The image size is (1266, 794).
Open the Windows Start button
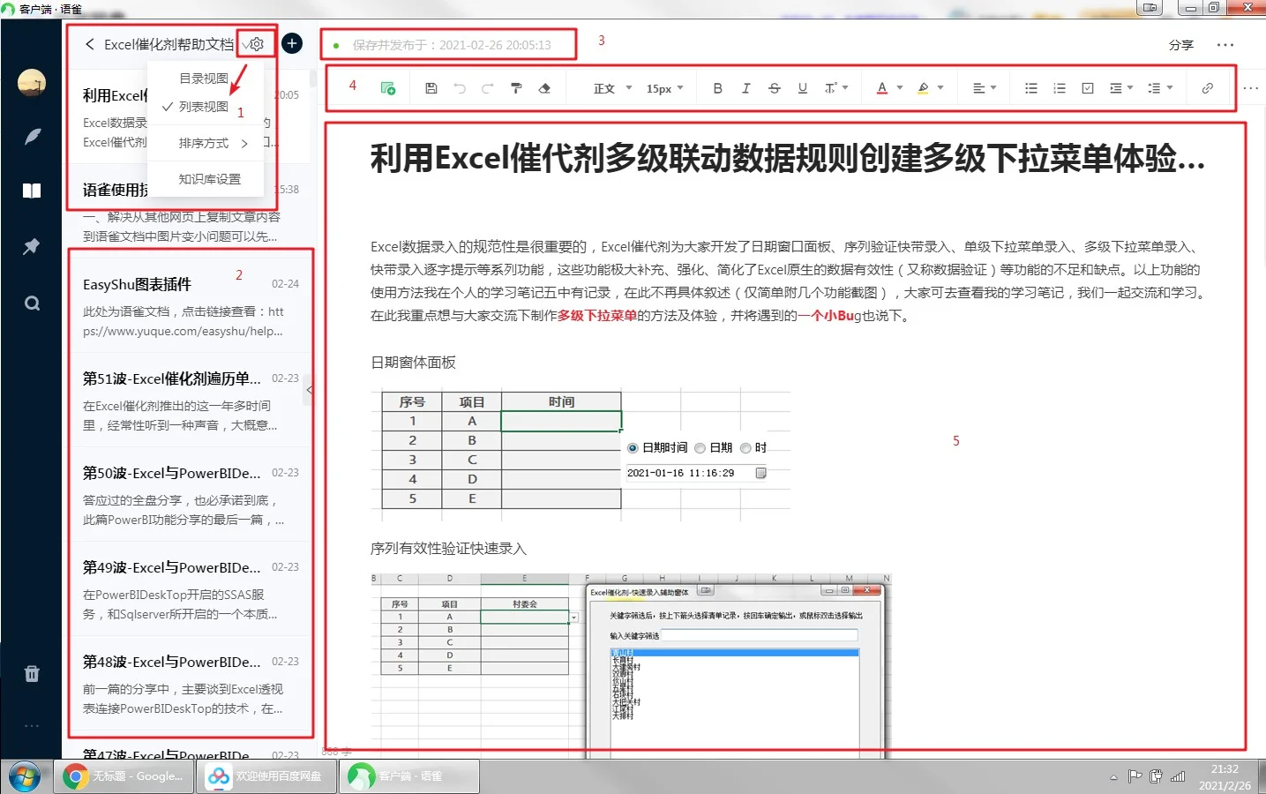pyautogui.click(x=24, y=777)
